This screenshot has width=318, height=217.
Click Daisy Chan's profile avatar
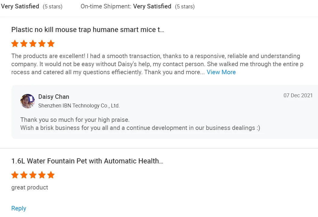tap(28, 101)
